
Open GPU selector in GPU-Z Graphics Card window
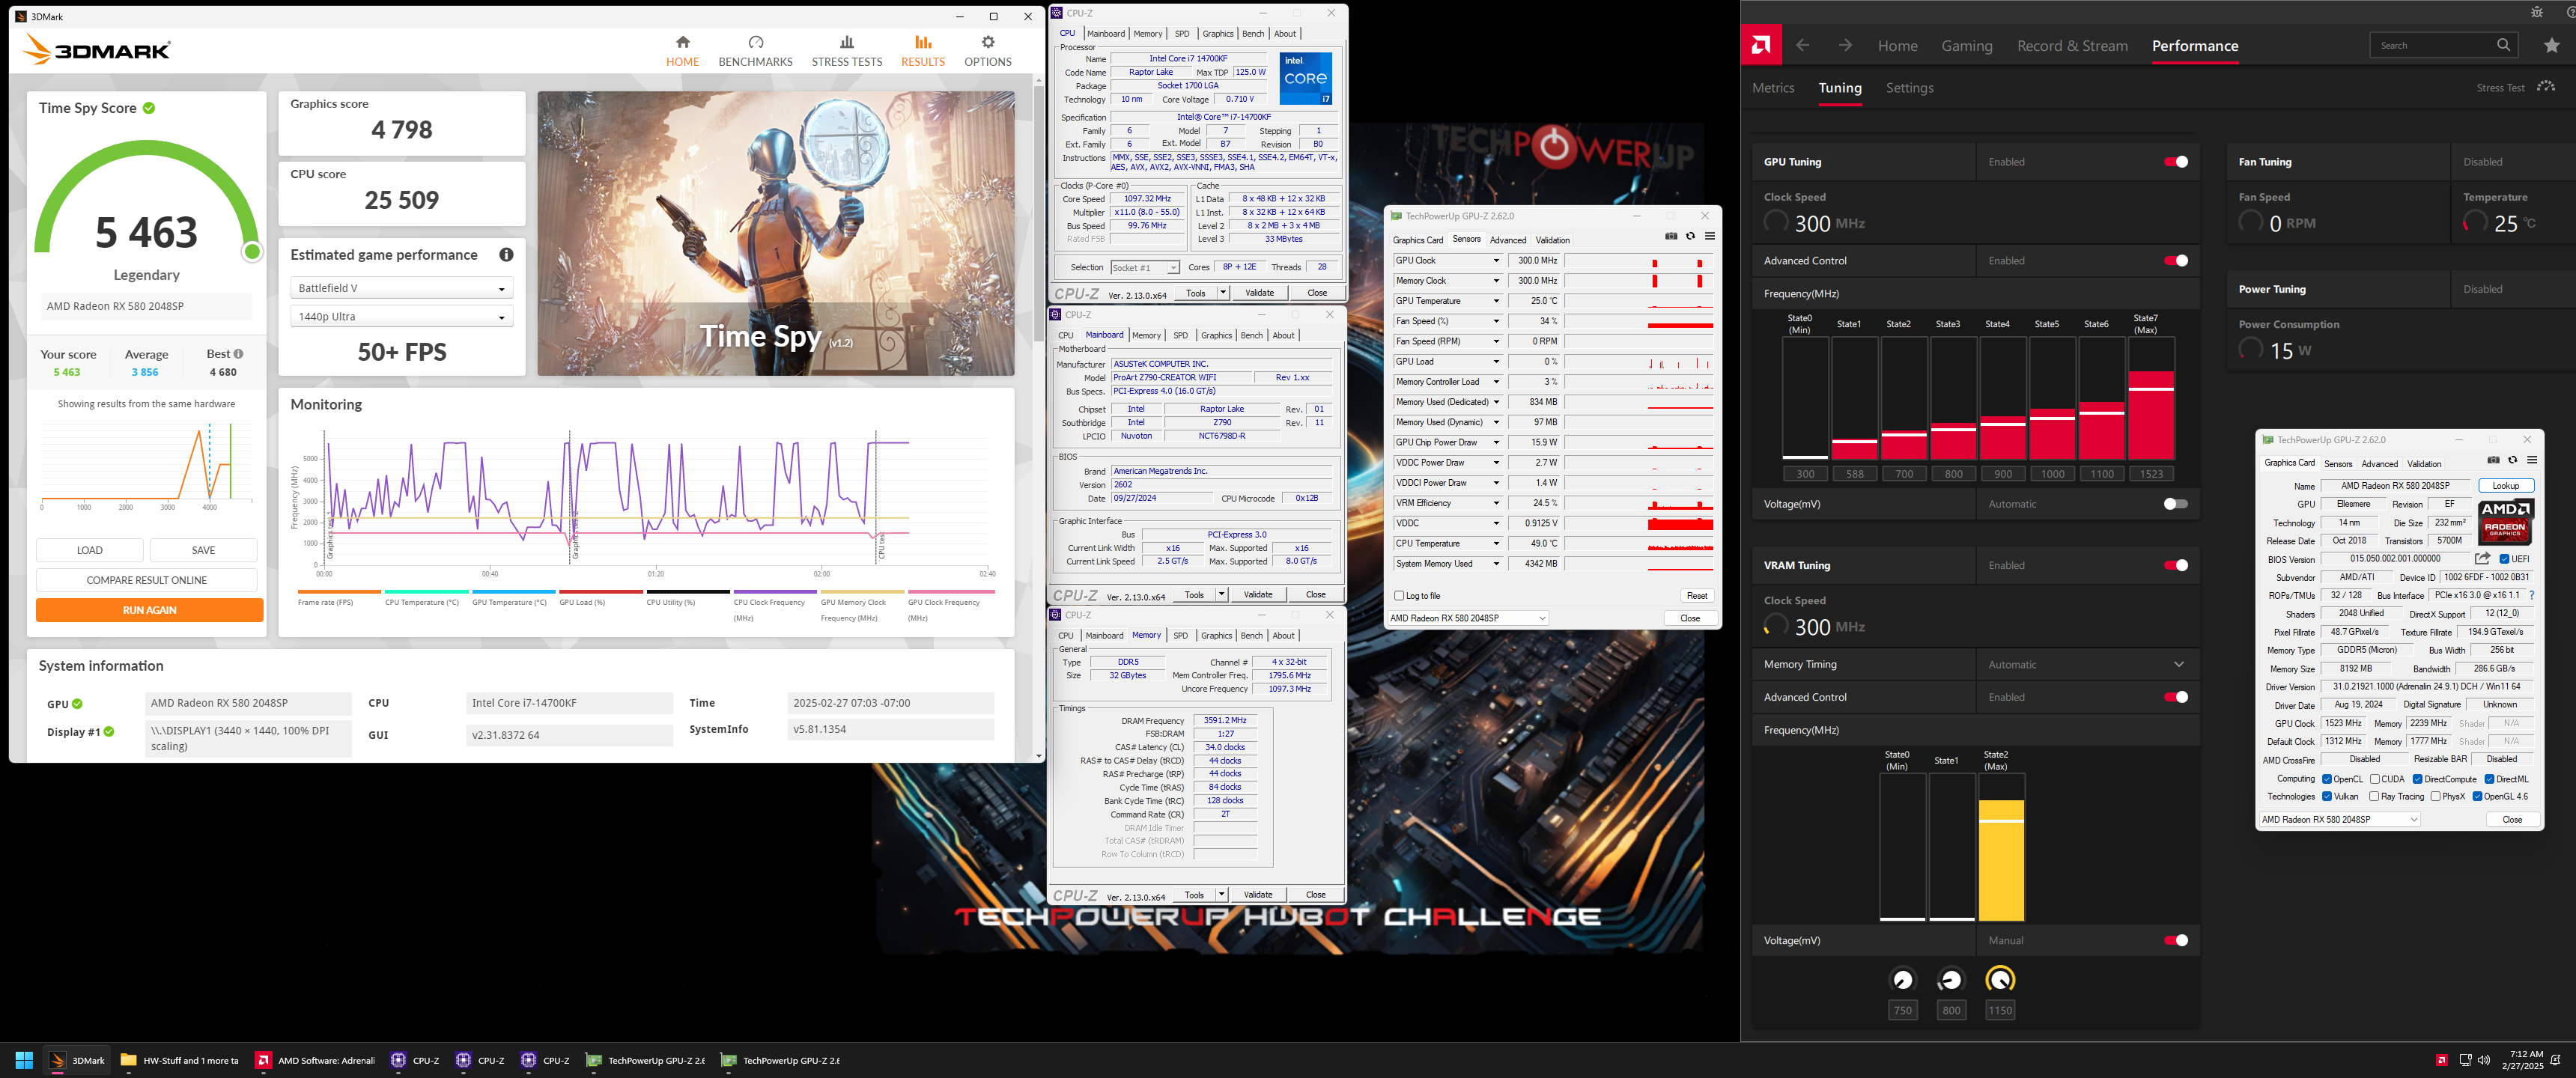point(2339,819)
